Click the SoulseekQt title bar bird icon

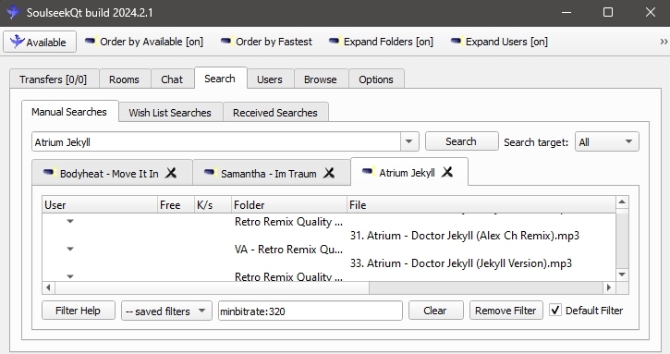coord(13,11)
